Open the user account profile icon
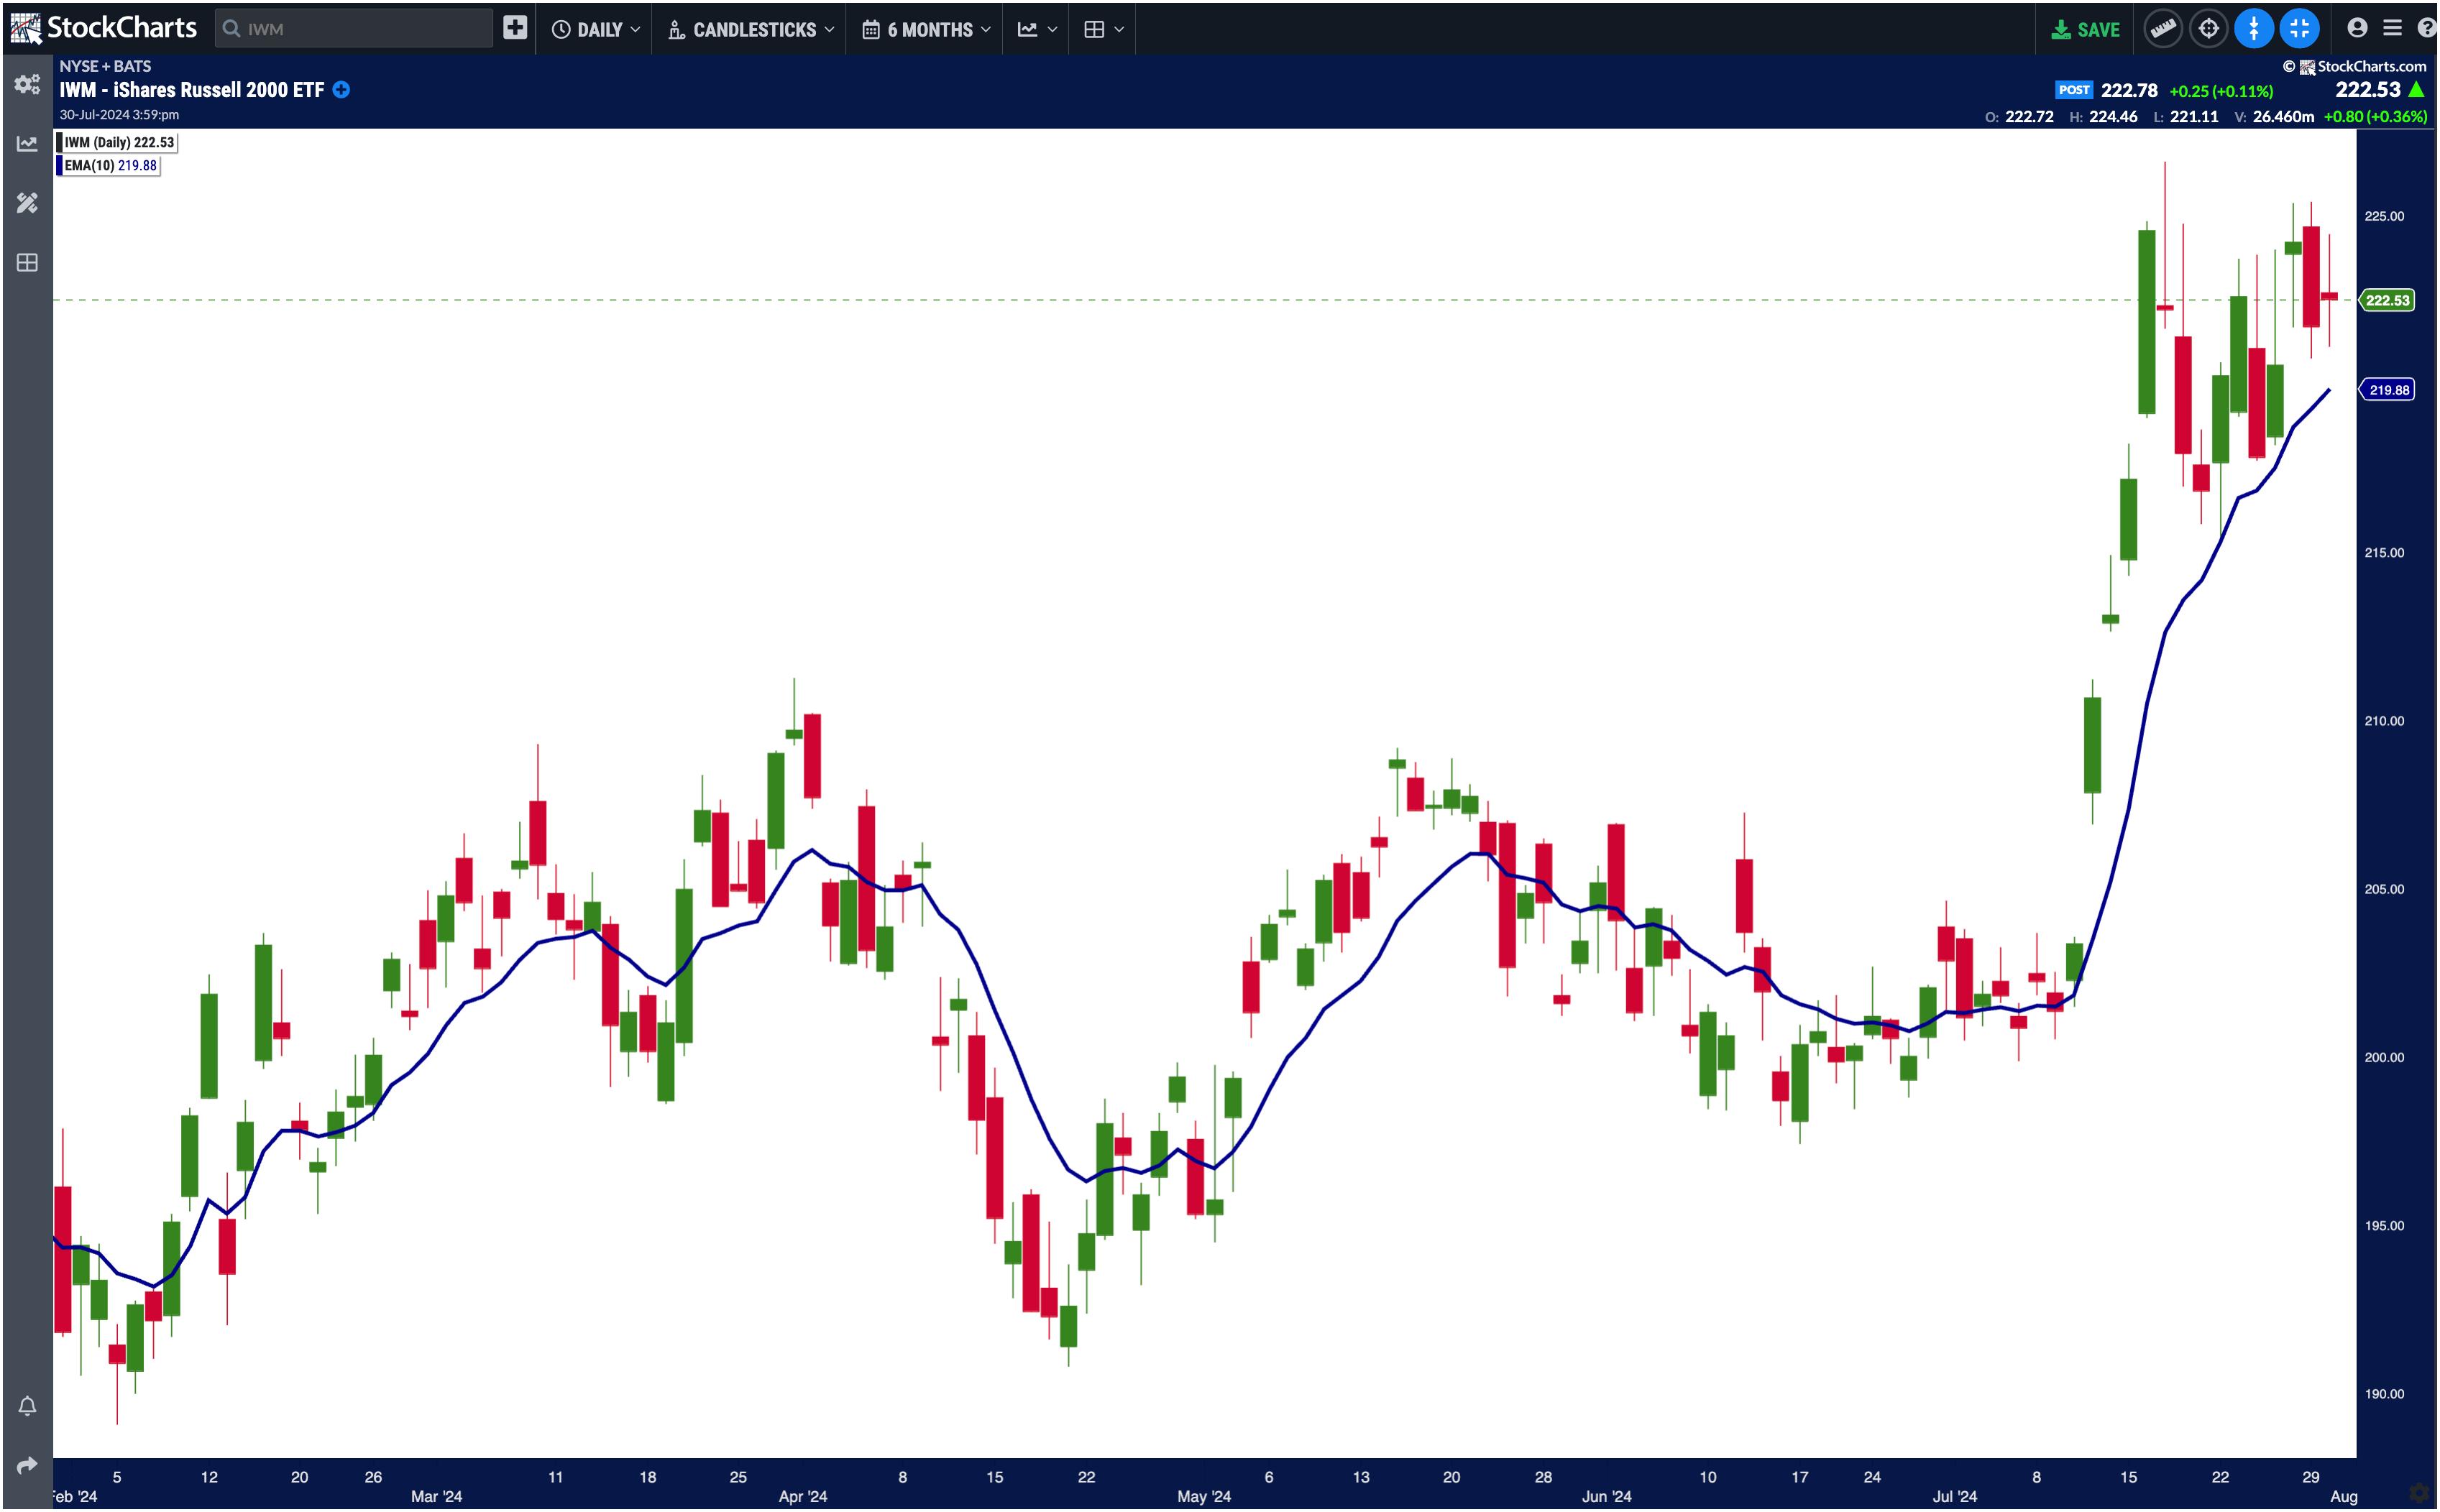The image size is (2440, 1512). tap(2357, 28)
